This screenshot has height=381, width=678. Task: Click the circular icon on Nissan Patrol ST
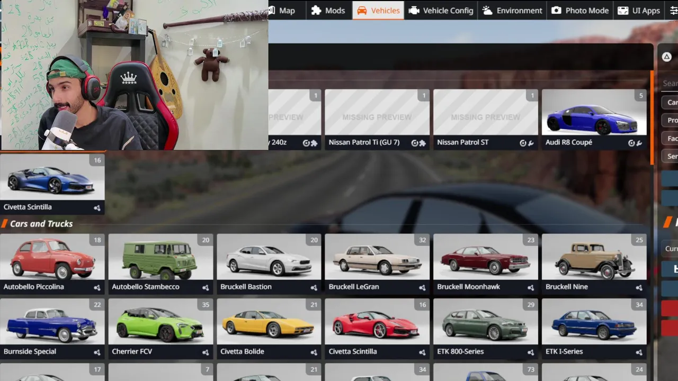tap(523, 143)
